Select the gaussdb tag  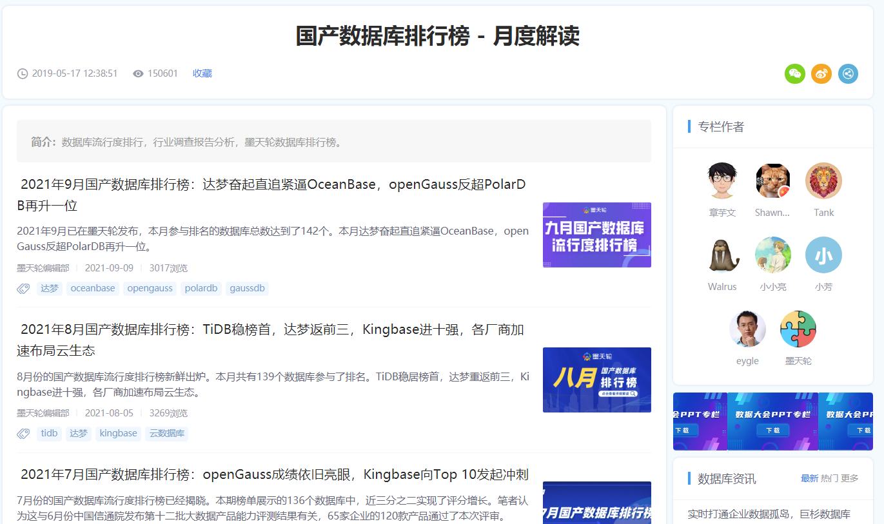point(247,288)
